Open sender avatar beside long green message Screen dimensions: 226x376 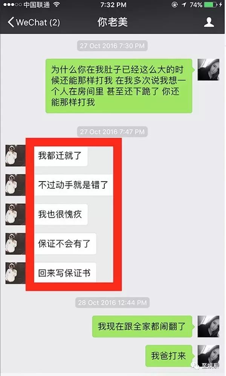tap(208, 69)
